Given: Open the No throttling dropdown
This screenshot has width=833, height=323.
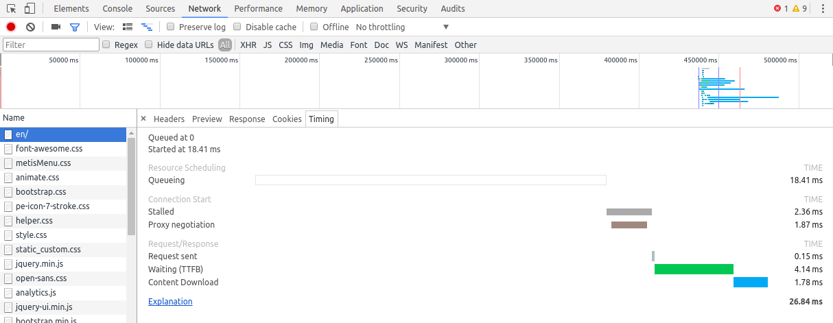Looking at the screenshot, I should [x=402, y=27].
